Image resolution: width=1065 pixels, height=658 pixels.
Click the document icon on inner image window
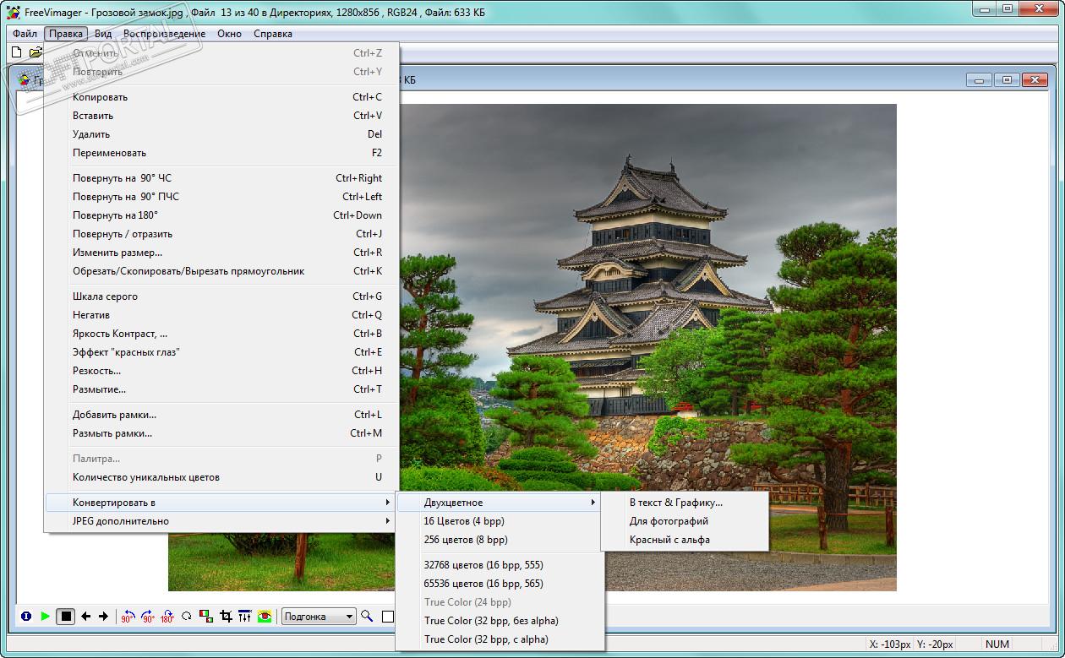(26, 80)
